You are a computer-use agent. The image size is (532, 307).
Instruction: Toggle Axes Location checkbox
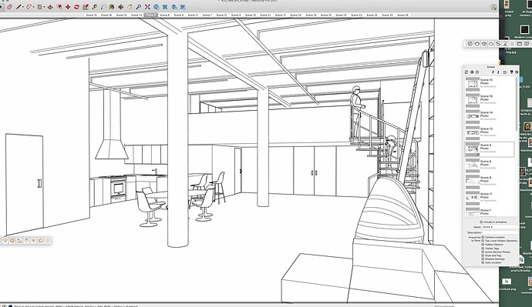(483, 262)
